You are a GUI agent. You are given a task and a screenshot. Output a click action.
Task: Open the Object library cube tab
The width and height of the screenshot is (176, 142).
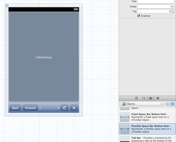(151, 98)
